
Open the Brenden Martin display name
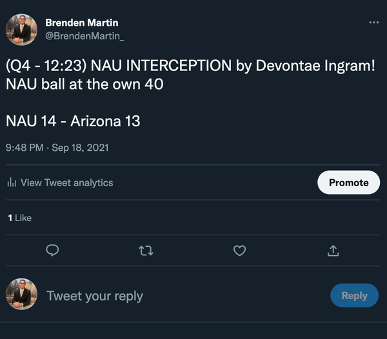click(81, 23)
